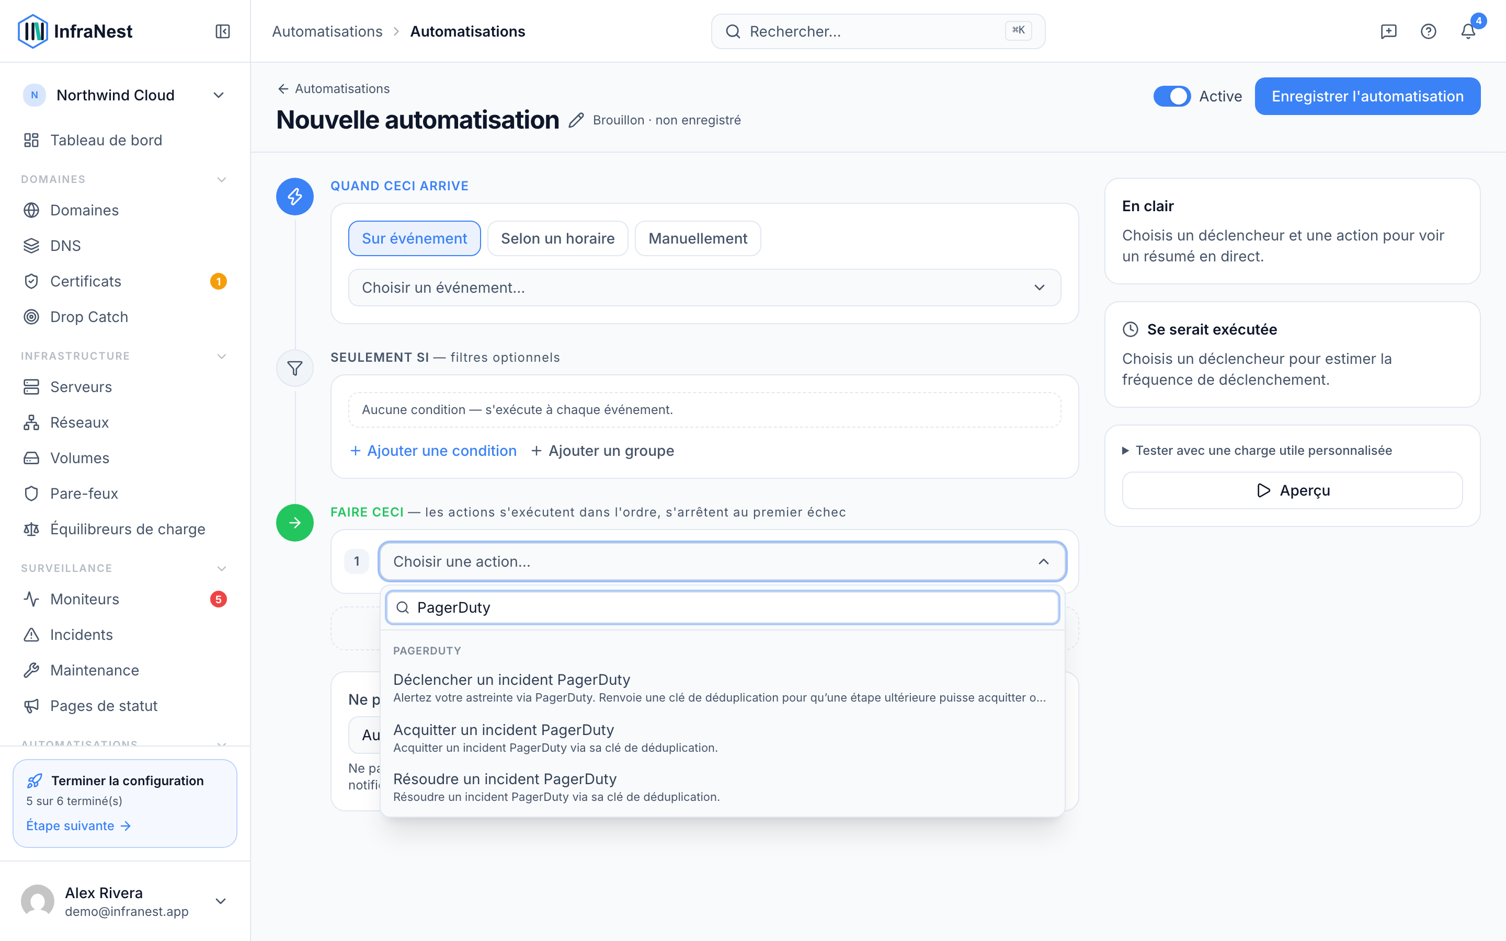This screenshot has width=1506, height=941.
Task: Click Ajouter une condition
Action: [433, 451]
